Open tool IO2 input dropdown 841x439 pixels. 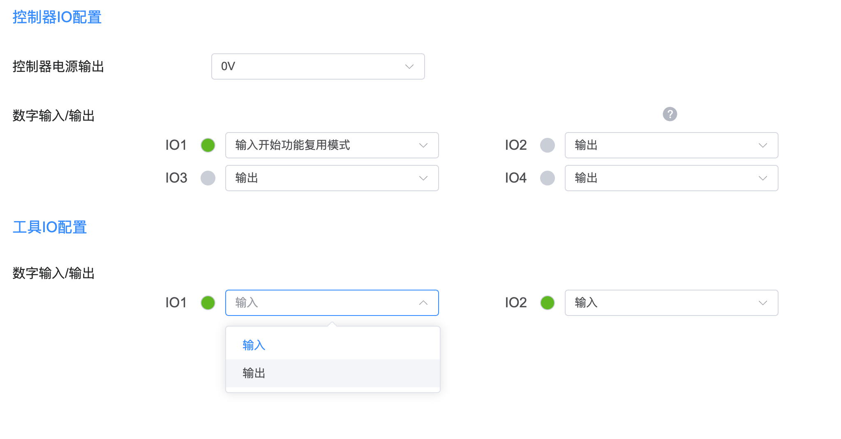coord(671,303)
